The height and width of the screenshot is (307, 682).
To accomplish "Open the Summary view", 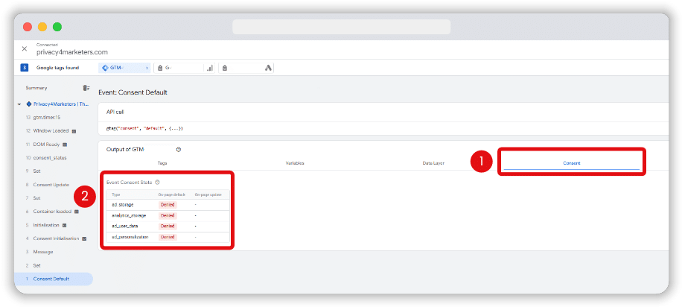I will (36, 88).
